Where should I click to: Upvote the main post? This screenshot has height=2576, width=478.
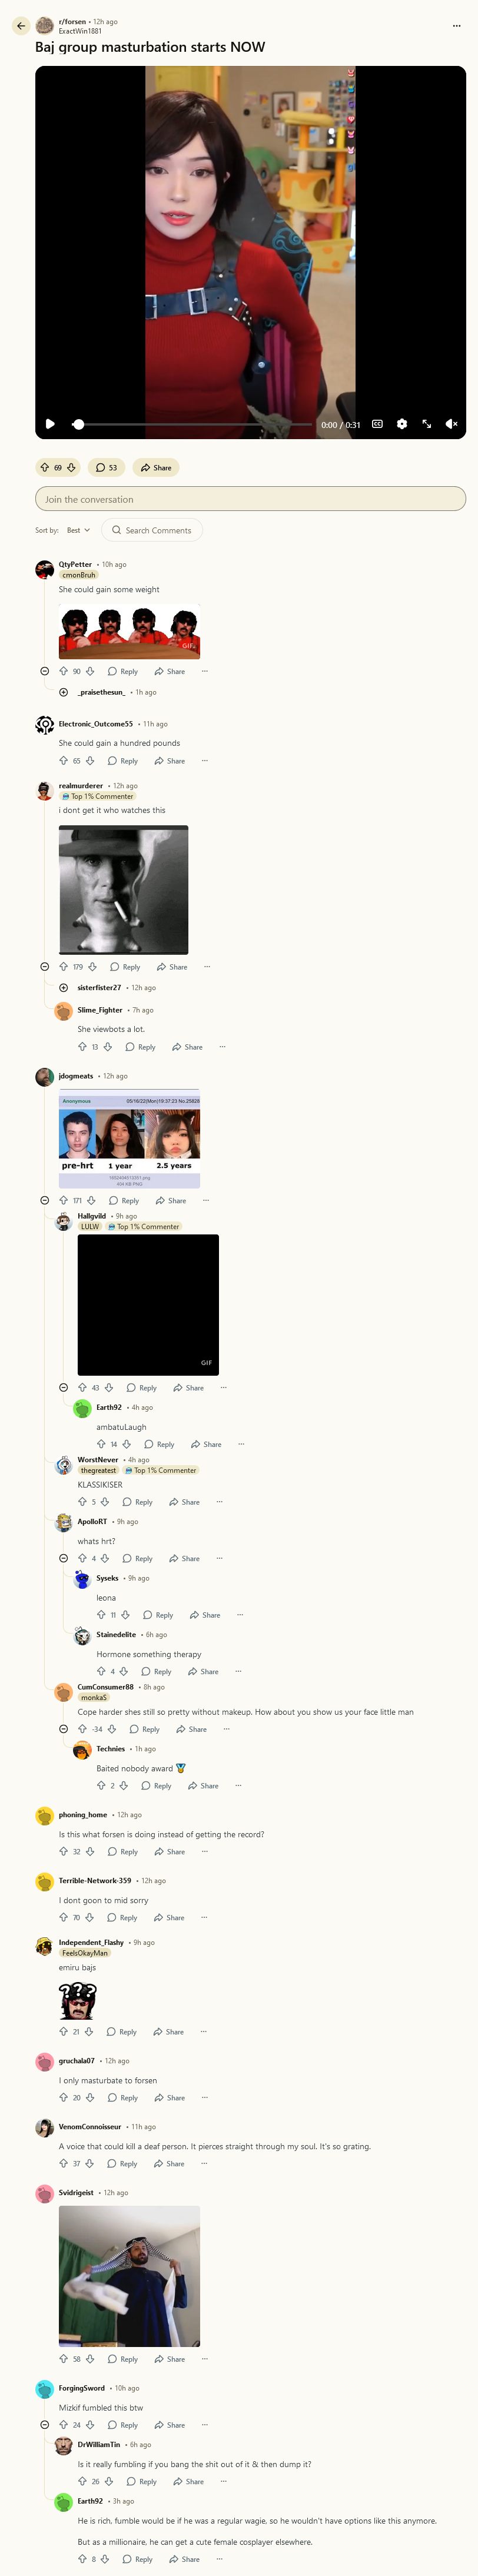45,467
